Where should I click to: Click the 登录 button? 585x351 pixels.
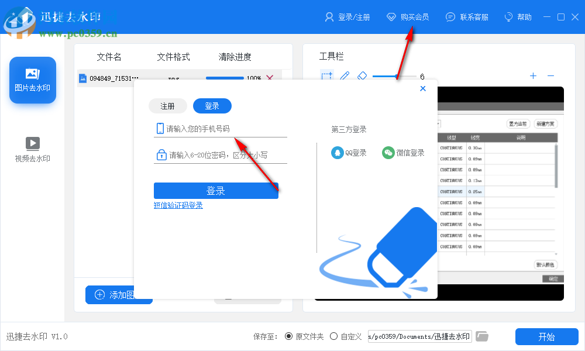[216, 190]
